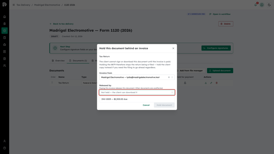This screenshot has width=274, height=154.
Task: Click Configure signatures
Action: coord(216,48)
